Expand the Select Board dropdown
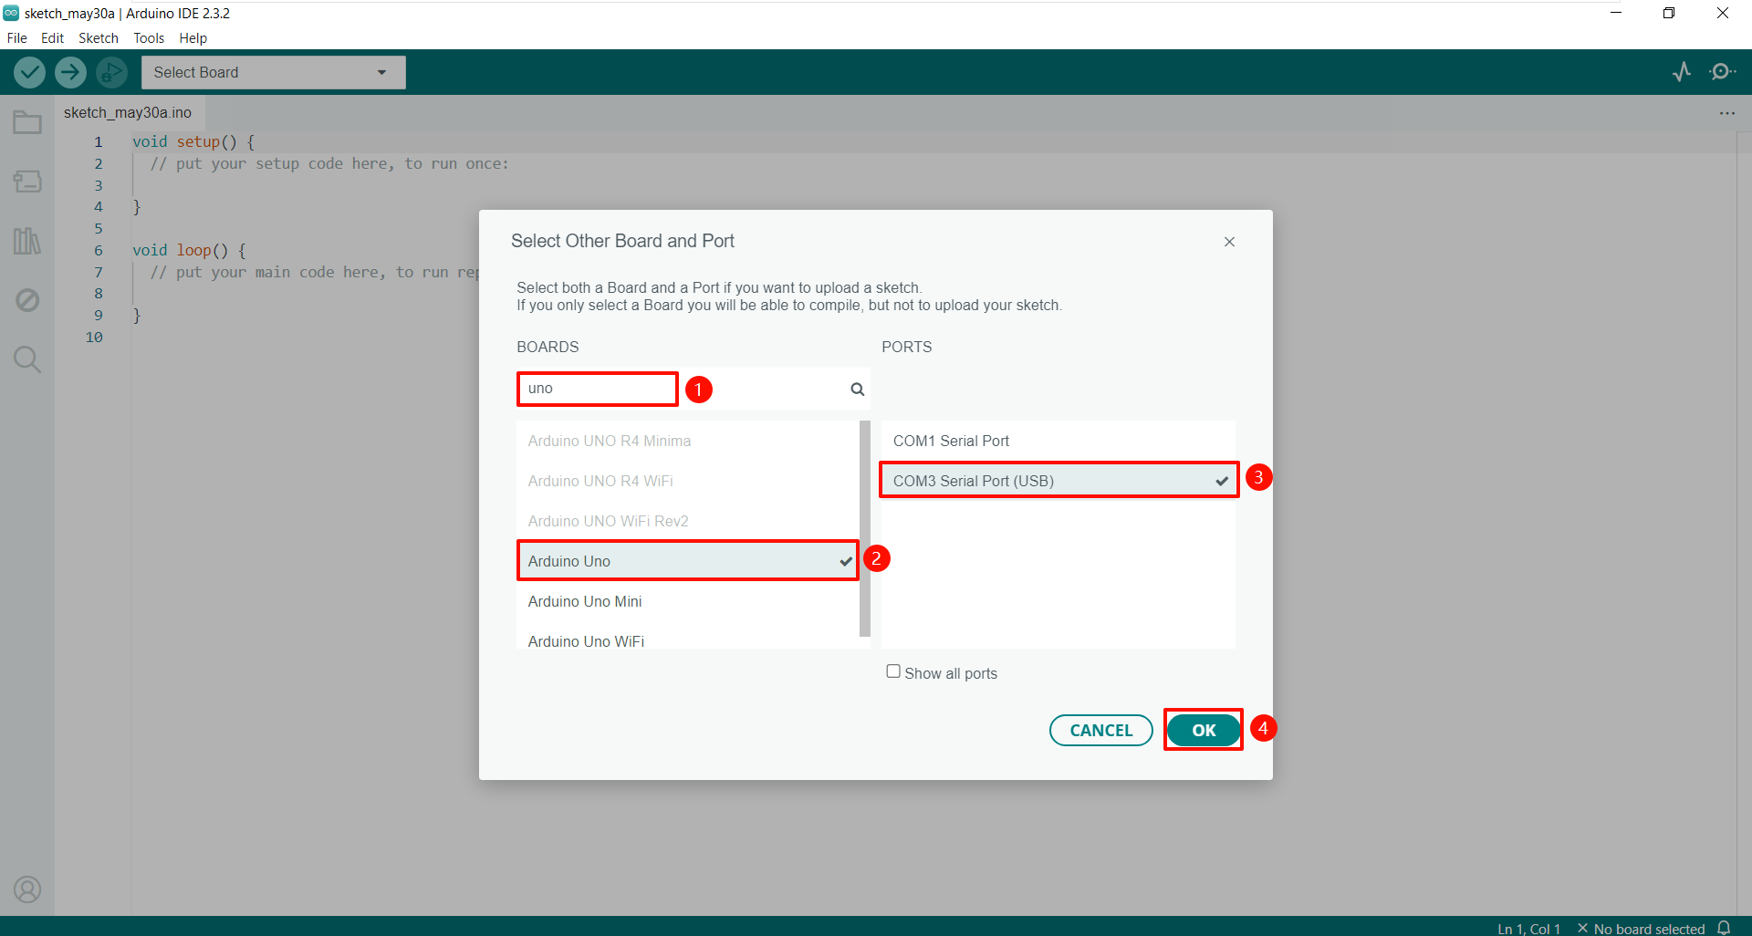Viewport: 1752px width, 936px height. click(274, 72)
